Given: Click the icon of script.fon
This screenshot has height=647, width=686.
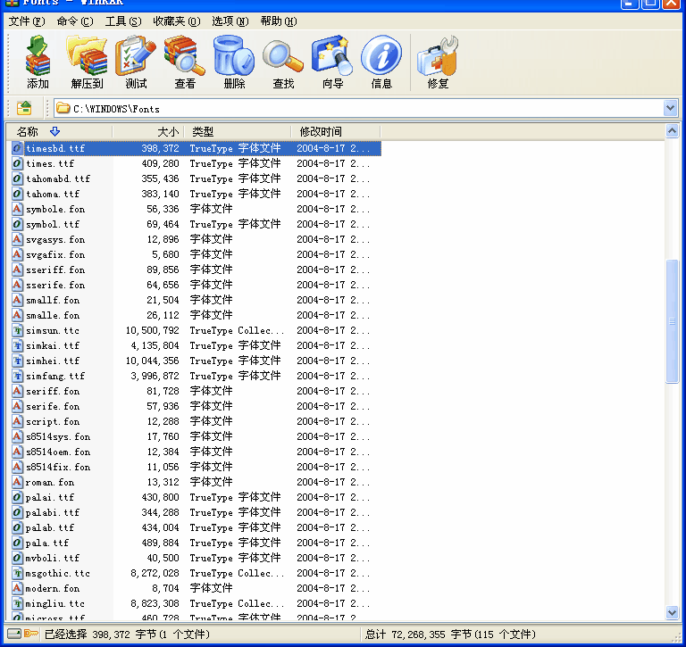Looking at the screenshot, I should pos(17,421).
